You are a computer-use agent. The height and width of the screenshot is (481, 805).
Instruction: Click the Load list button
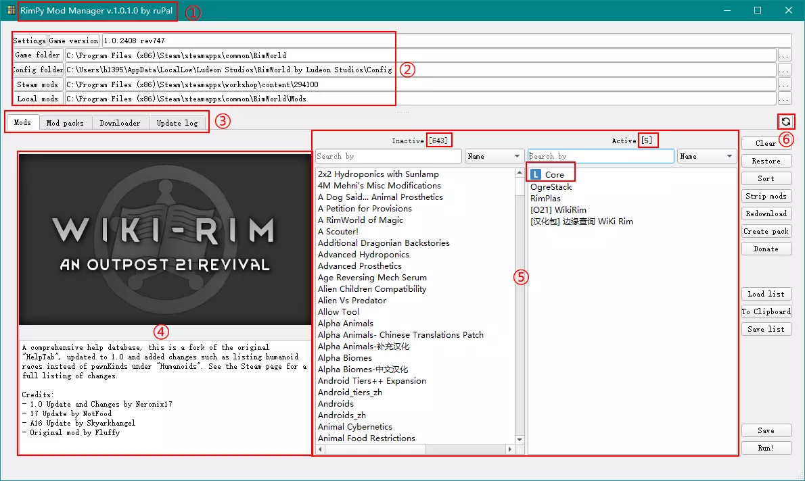point(766,294)
